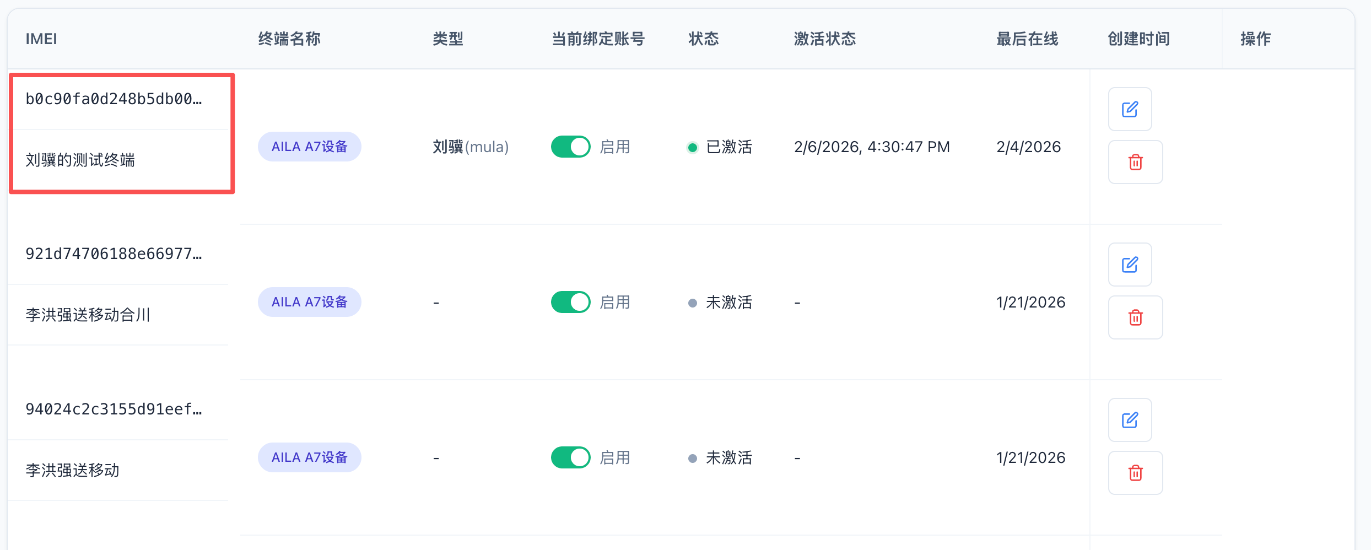The width and height of the screenshot is (1371, 550).
Task: Click the 终端名称 column header
Action: point(289,39)
